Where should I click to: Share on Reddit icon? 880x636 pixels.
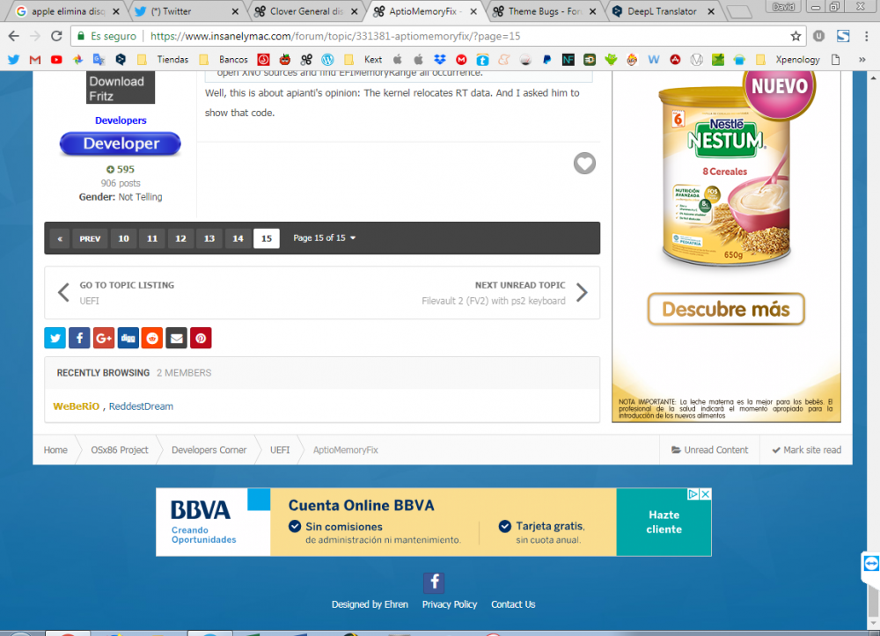coord(152,338)
